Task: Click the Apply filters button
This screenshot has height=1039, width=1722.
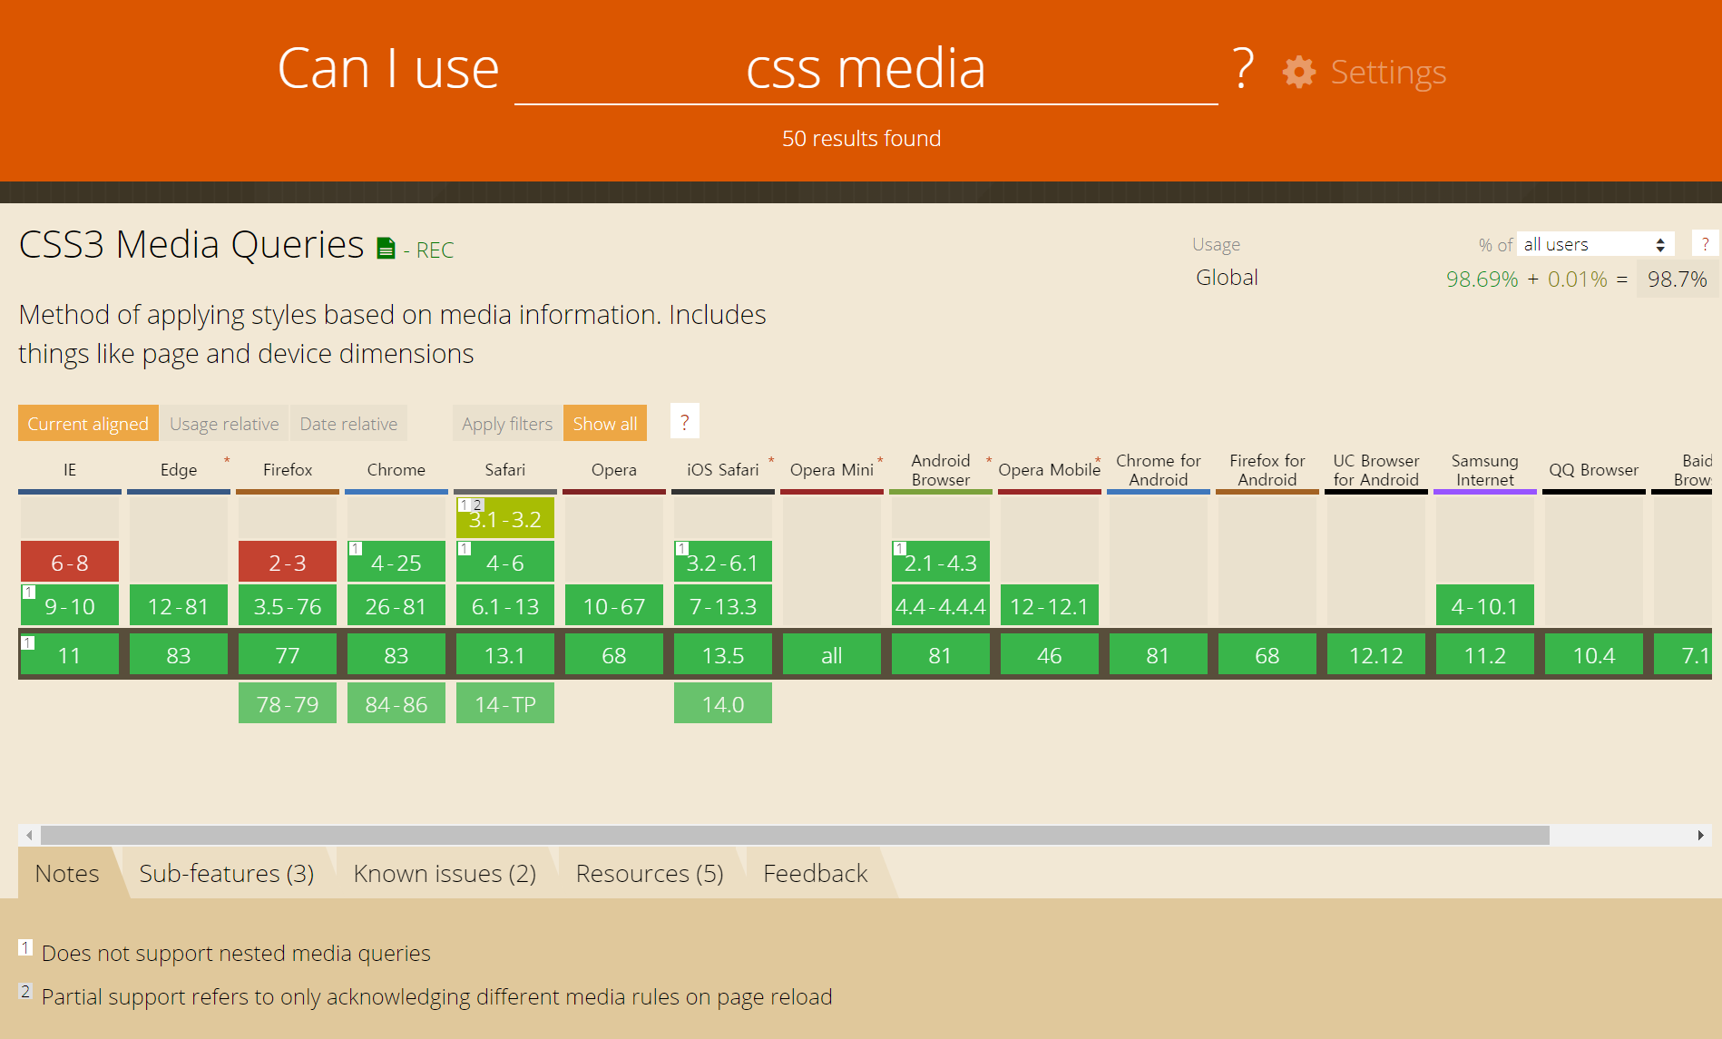Action: (506, 424)
